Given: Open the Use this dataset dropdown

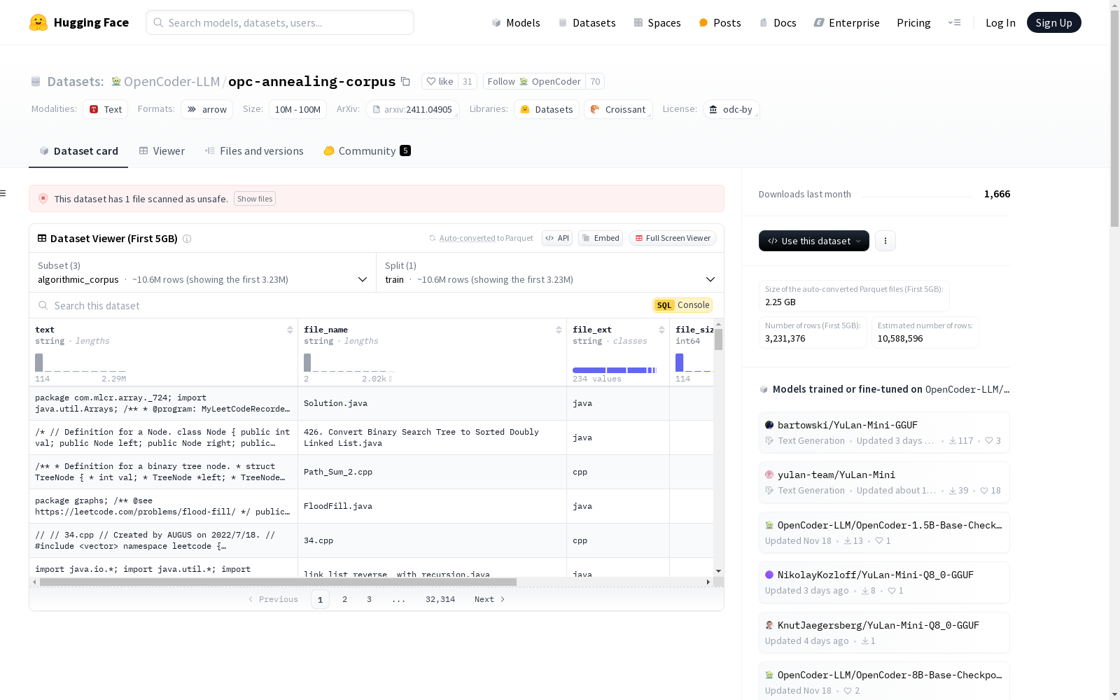Looking at the screenshot, I should (x=814, y=241).
